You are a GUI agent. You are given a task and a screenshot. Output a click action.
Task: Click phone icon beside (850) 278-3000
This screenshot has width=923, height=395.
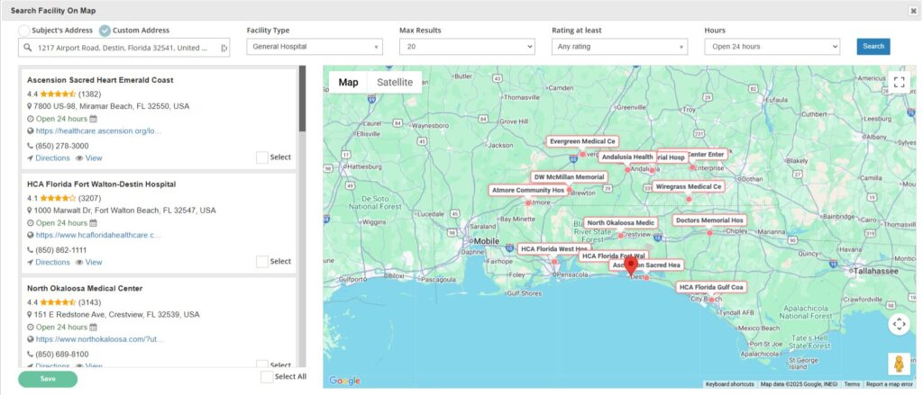[x=30, y=146]
